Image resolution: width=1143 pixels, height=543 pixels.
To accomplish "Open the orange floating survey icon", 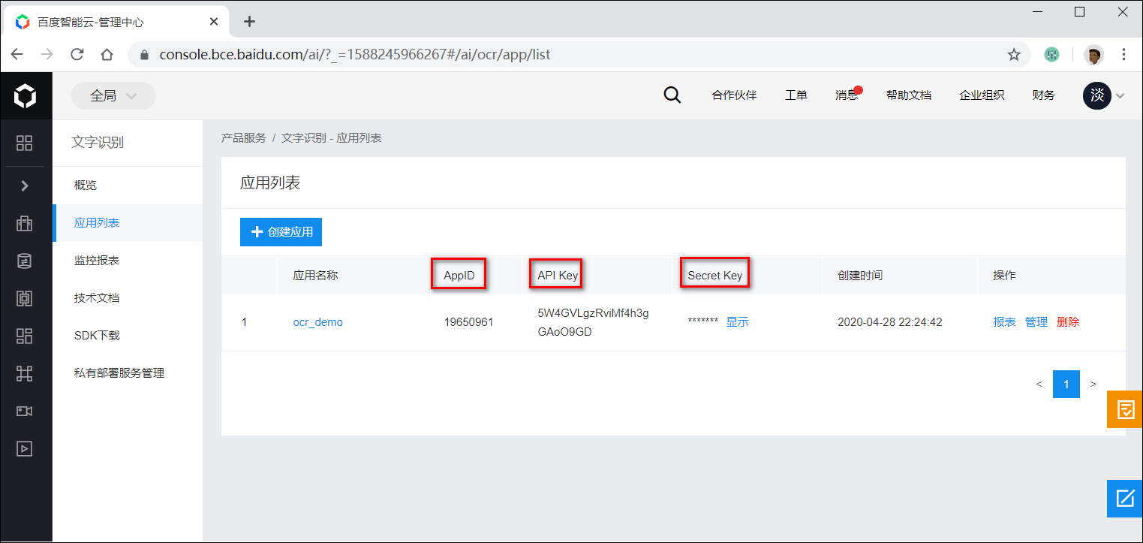I will coord(1125,410).
